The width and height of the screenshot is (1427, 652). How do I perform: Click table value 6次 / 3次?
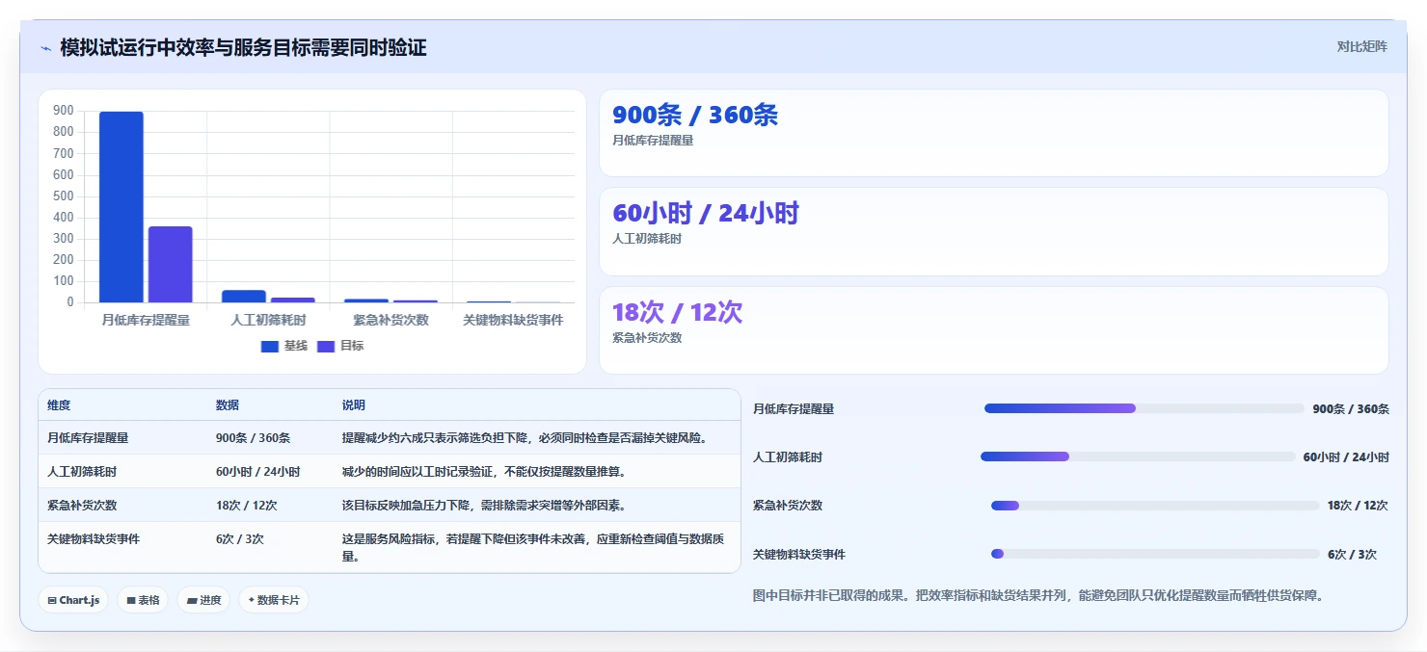tap(240, 538)
